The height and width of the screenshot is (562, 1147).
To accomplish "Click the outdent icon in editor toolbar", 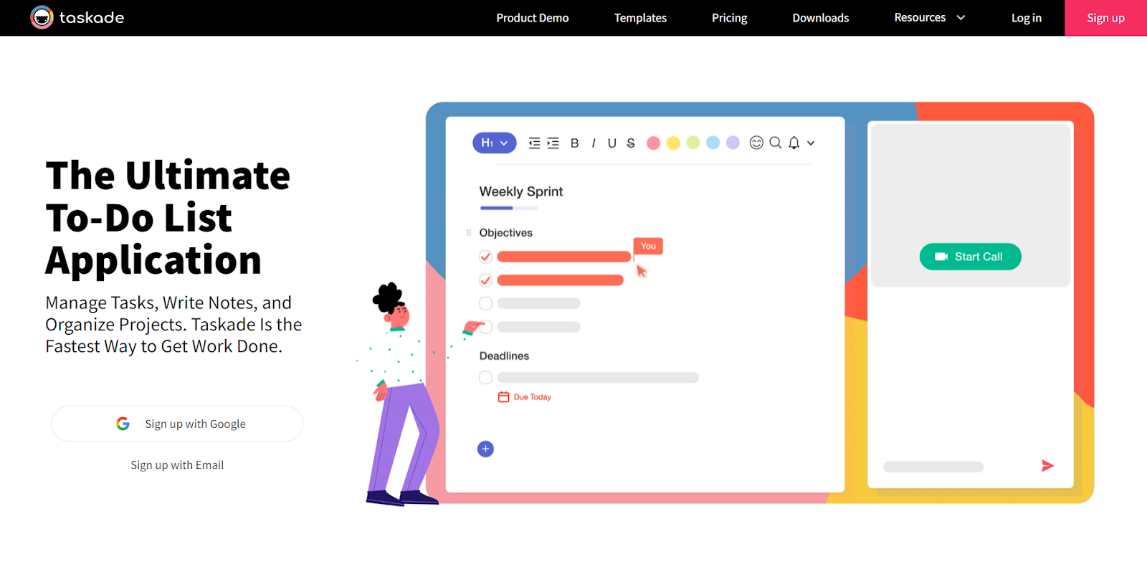I will tap(534, 143).
